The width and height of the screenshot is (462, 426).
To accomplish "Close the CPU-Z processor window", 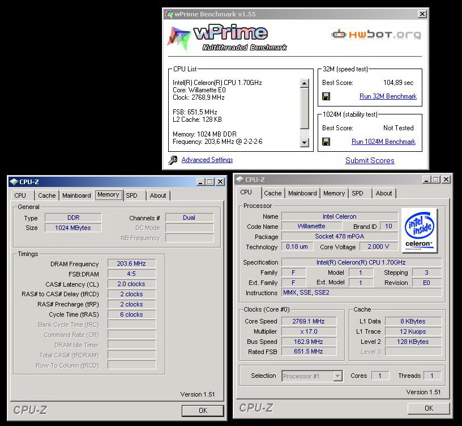I will click(446, 180).
